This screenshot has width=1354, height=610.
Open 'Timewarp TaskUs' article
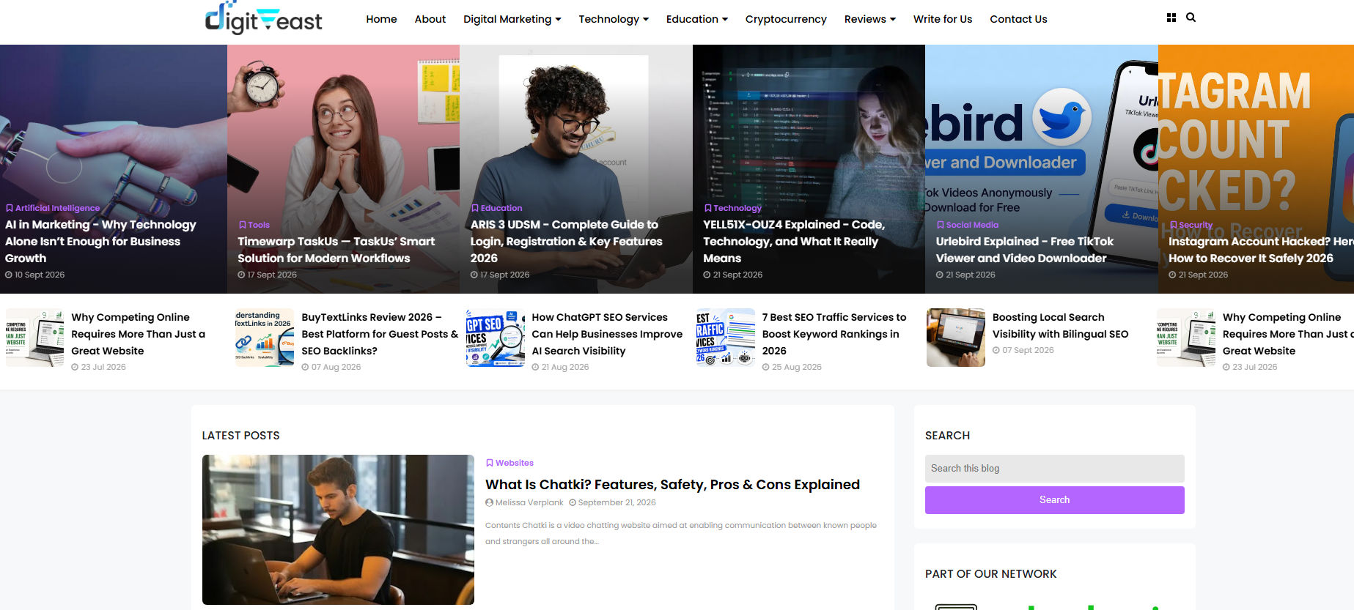336,250
